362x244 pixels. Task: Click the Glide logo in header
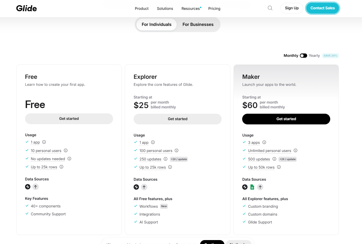pyautogui.click(x=26, y=8)
